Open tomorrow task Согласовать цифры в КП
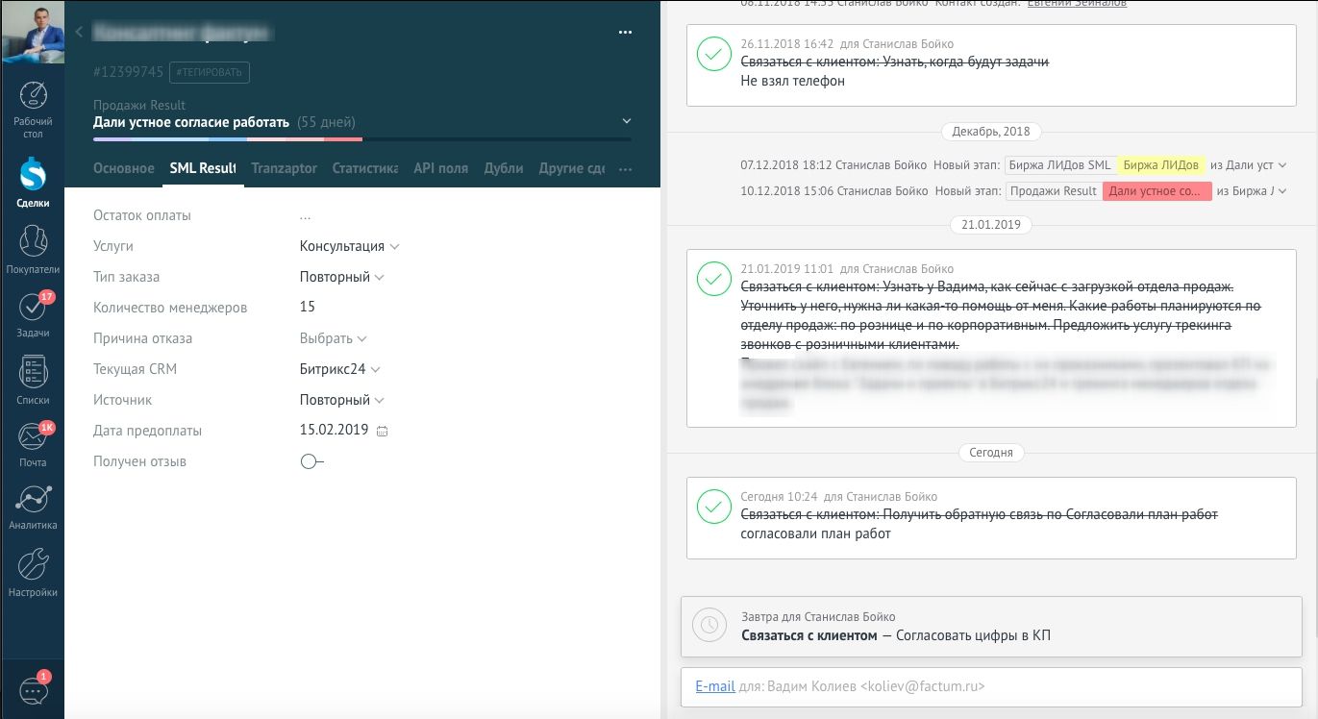 (991, 627)
